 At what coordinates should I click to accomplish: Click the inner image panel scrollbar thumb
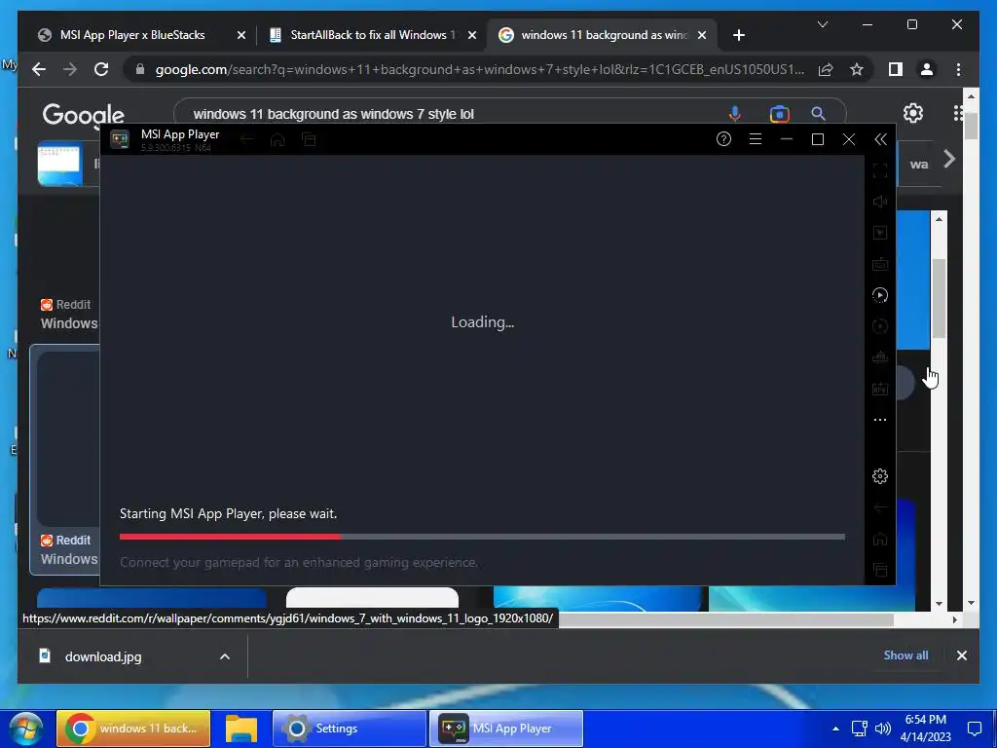(940, 299)
